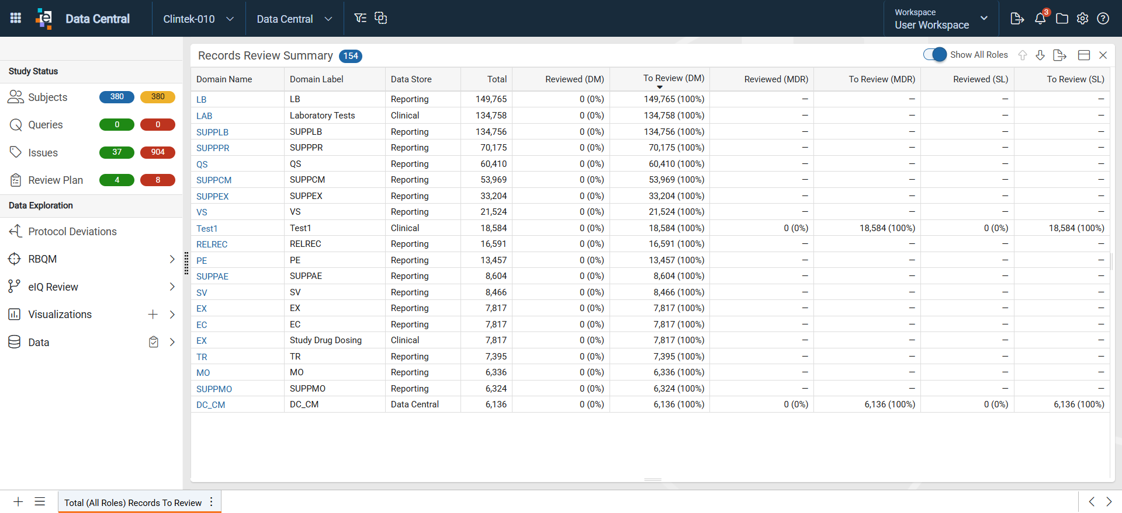Click the filter list icon in header

pyautogui.click(x=361, y=18)
